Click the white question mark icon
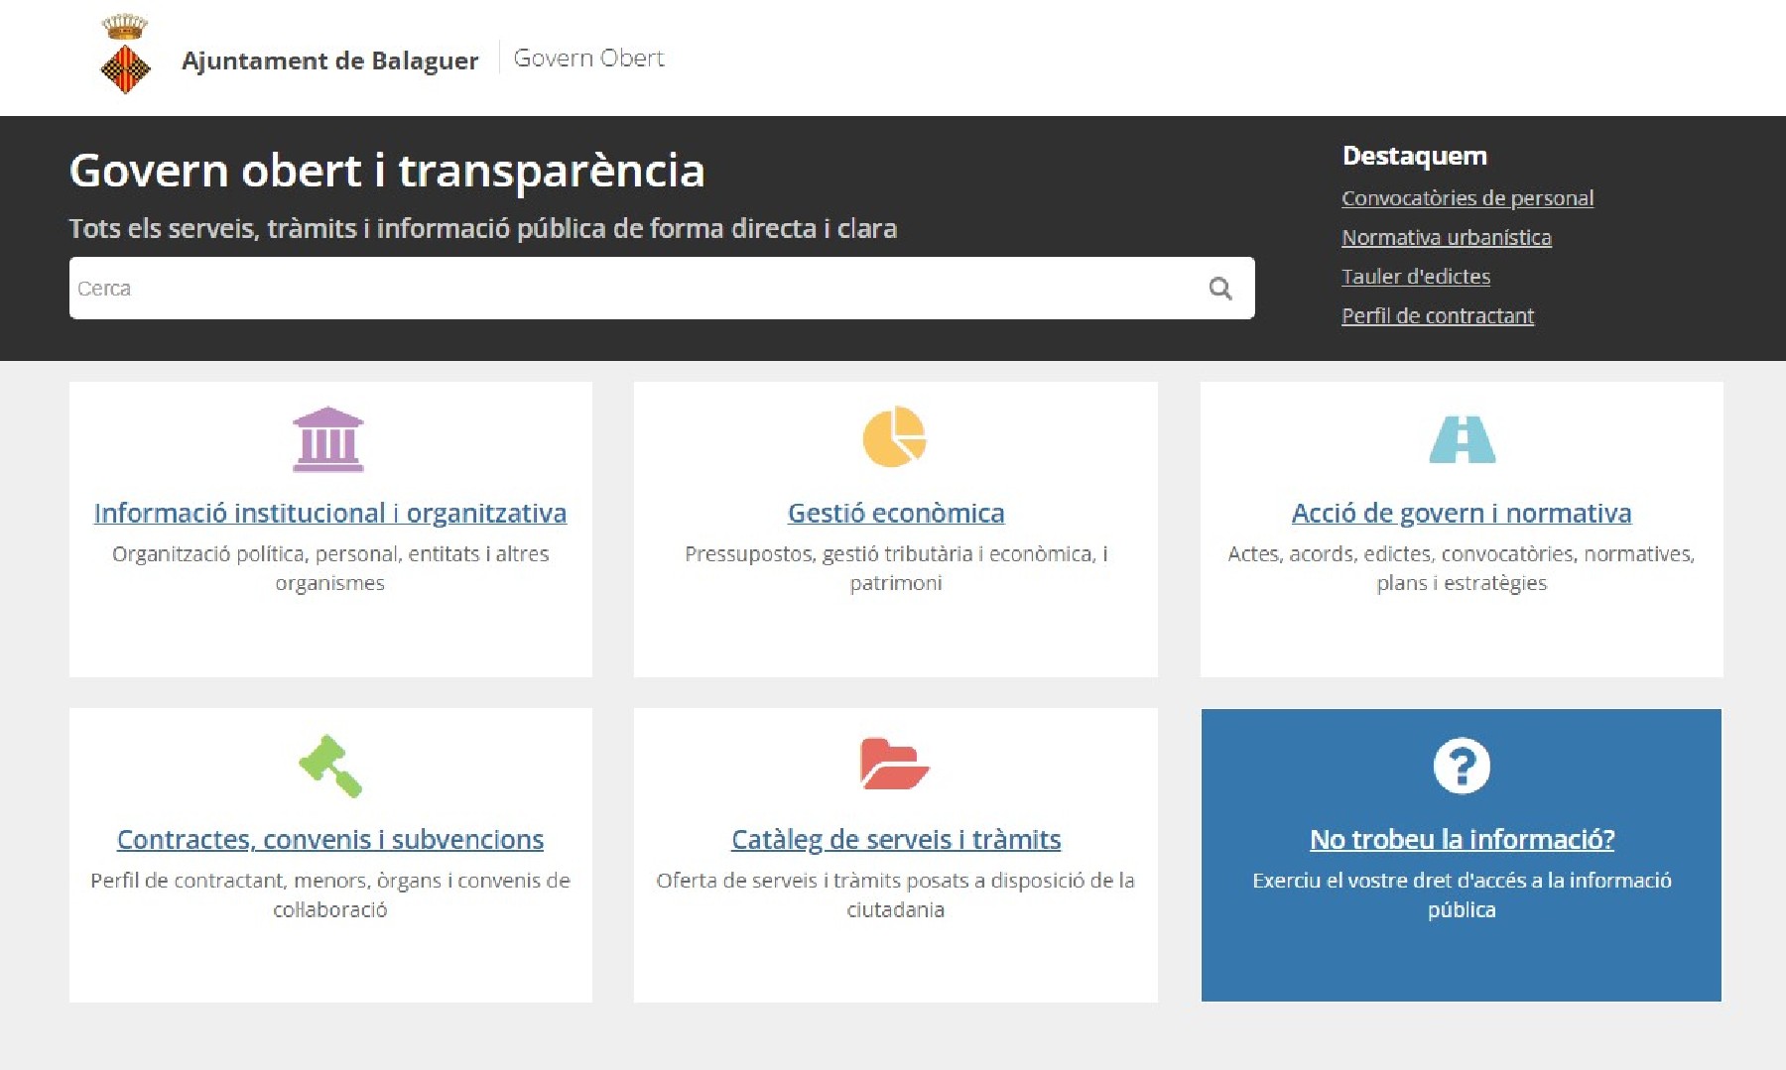This screenshot has width=1786, height=1070. (x=1462, y=766)
